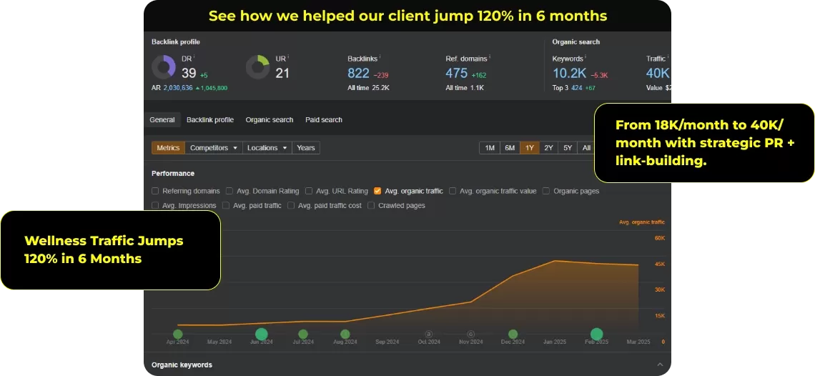Uncheck the Avg. organic traffic checkbox
Viewport: 815px width, 376px height.
click(x=377, y=191)
